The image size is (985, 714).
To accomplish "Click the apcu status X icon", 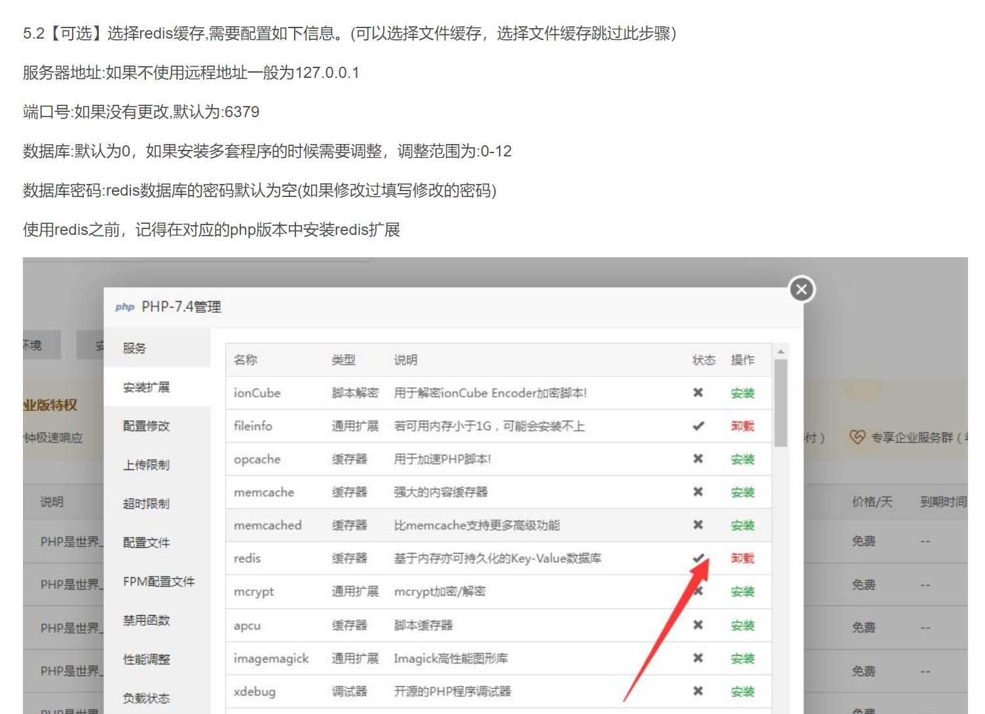I will [x=698, y=625].
